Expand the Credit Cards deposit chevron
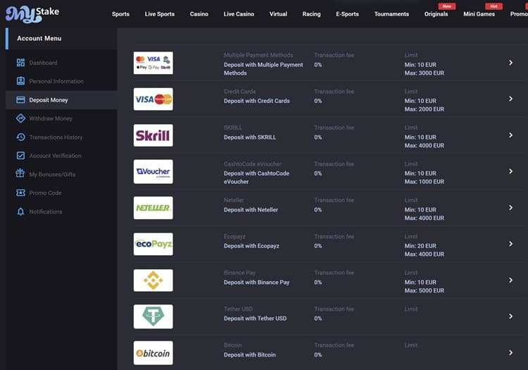Screen dimensions: 528x370 point(511,99)
